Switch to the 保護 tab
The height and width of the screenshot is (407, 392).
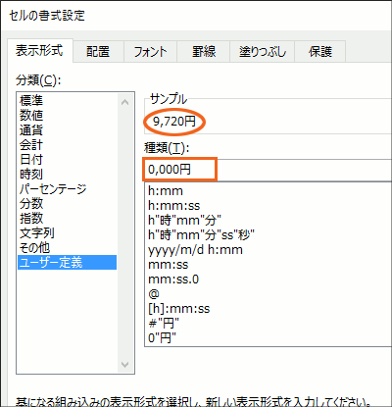pyautogui.click(x=320, y=52)
